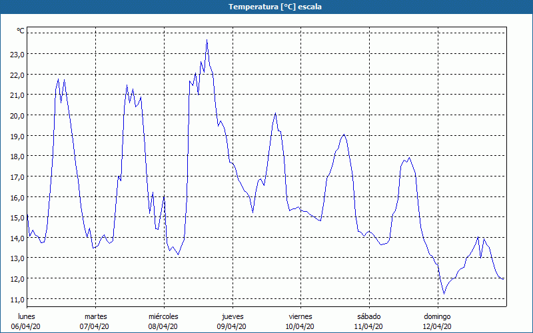Select the 17,0 axis value
Image resolution: width=533 pixels, height=333 pixels.
(17, 176)
